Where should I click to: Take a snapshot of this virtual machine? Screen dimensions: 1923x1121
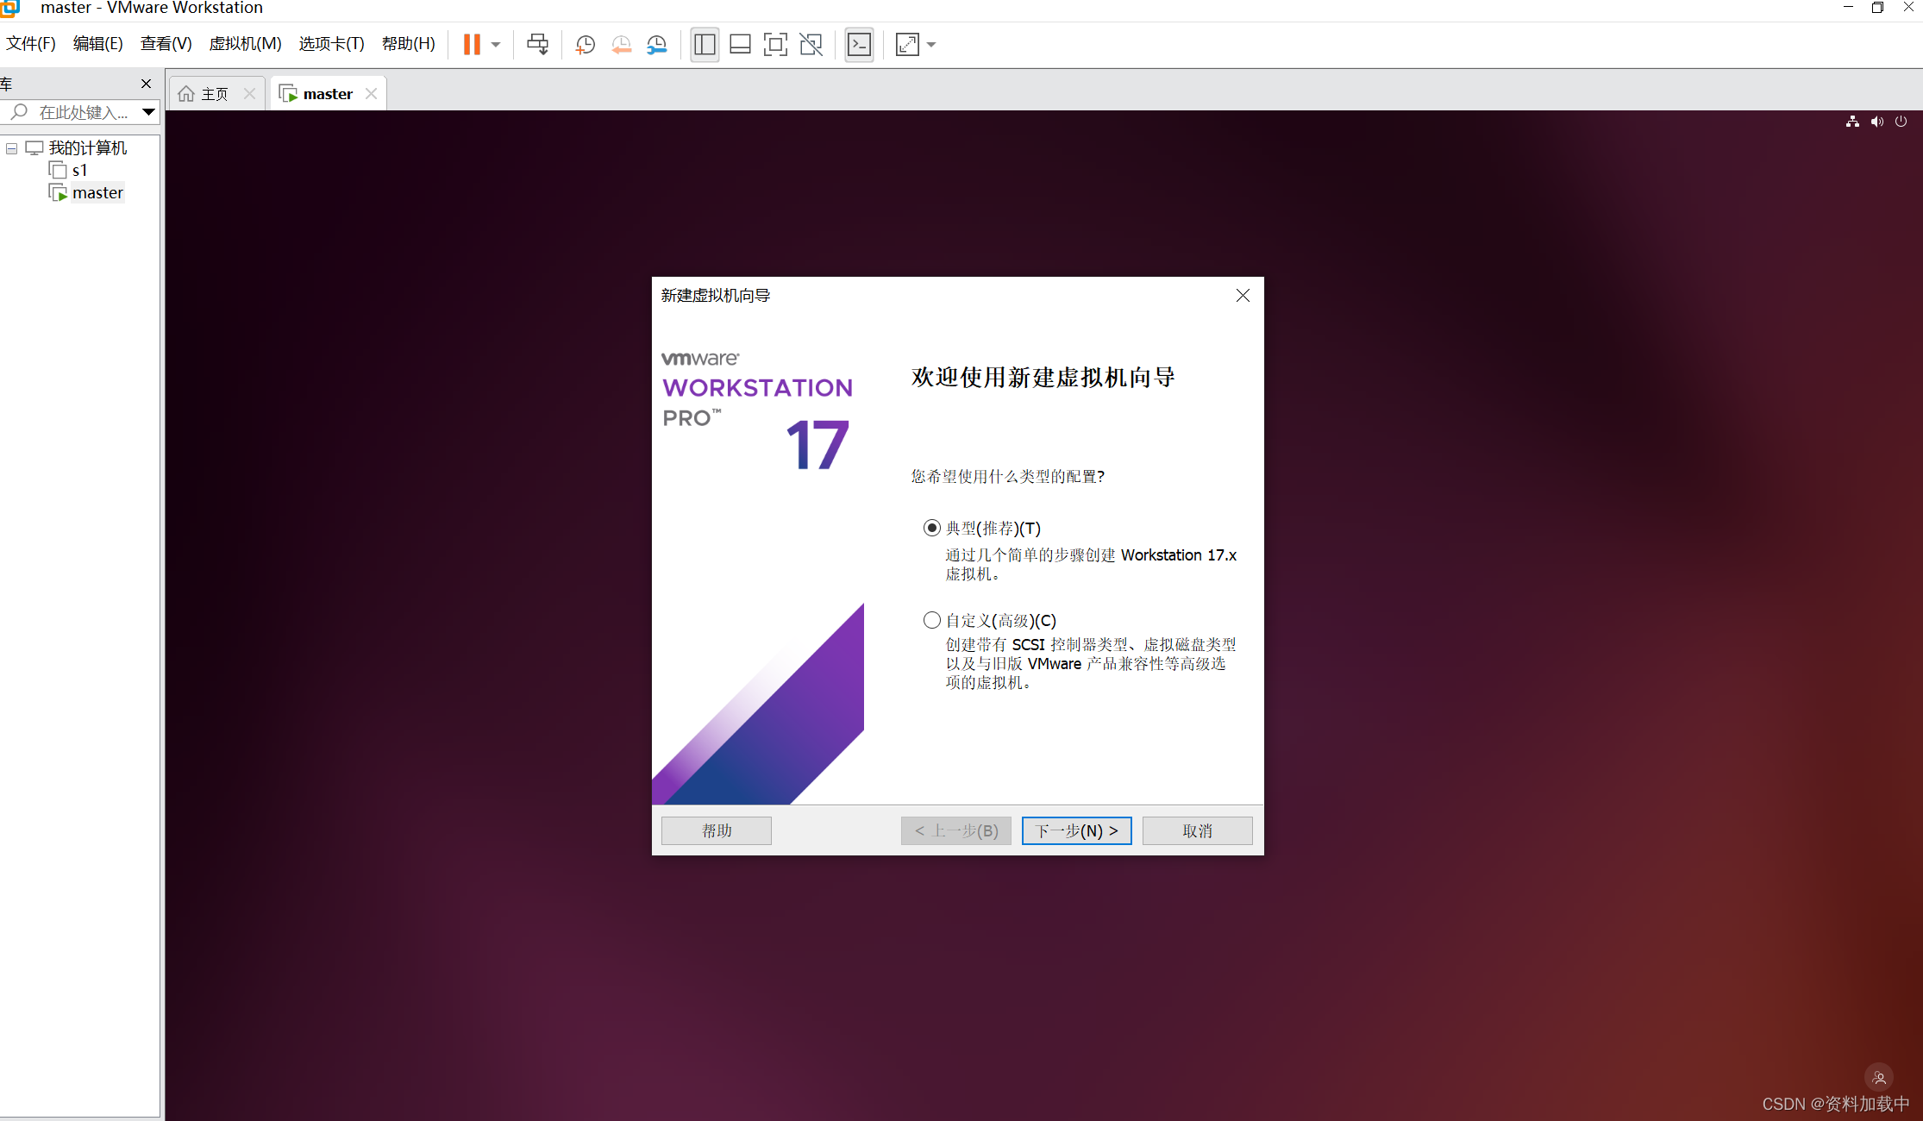586,45
